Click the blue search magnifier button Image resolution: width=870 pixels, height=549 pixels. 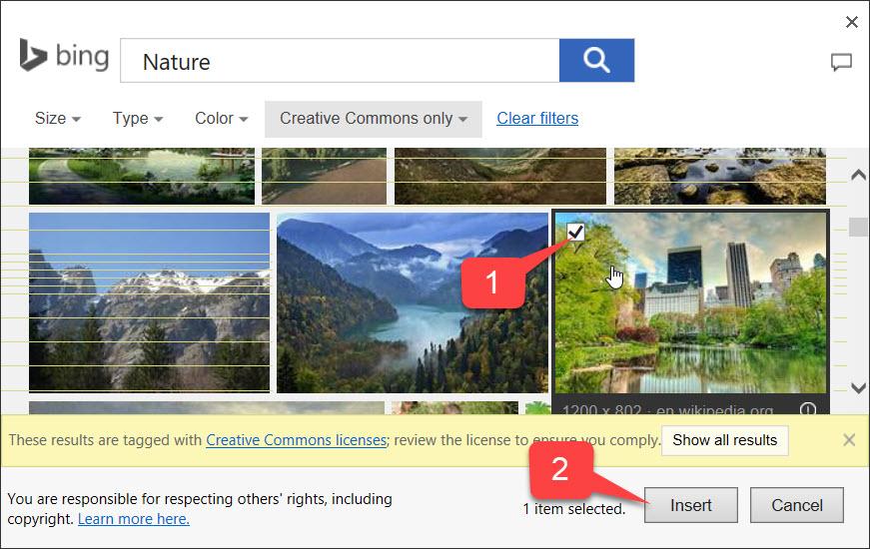pyautogui.click(x=596, y=61)
